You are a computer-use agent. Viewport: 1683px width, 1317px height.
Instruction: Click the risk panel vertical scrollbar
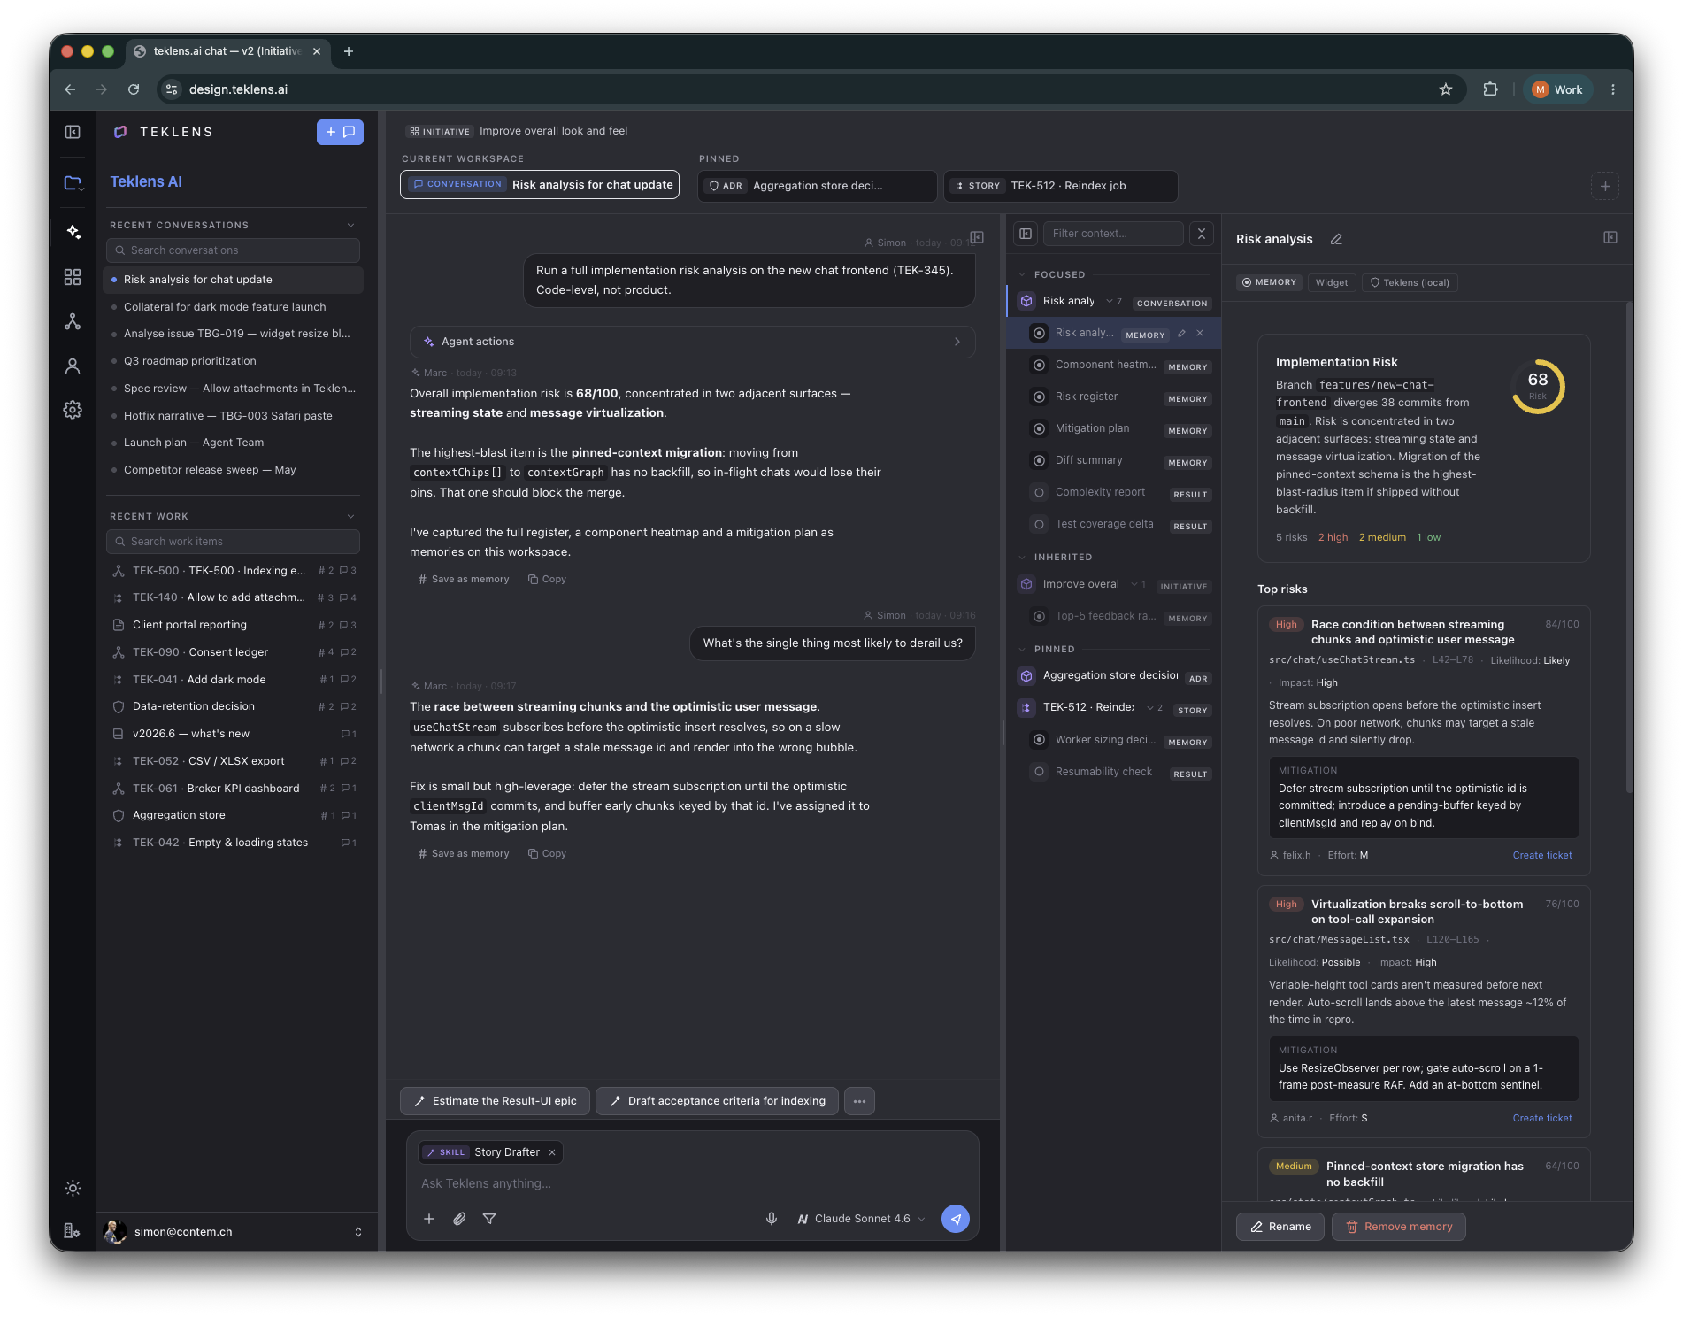[x=1629, y=549]
